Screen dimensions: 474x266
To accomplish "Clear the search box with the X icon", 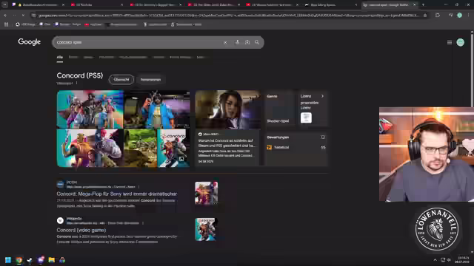I will (x=225, y=43).
